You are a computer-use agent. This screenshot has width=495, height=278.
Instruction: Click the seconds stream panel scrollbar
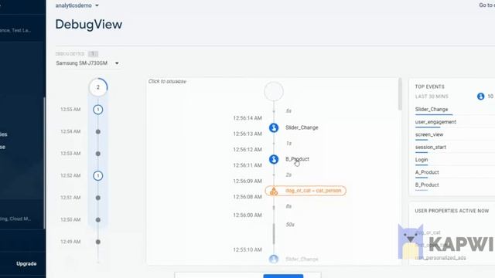point(400,94)
